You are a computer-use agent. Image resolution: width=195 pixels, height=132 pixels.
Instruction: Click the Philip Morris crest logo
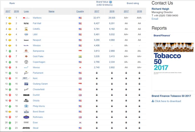26,106
